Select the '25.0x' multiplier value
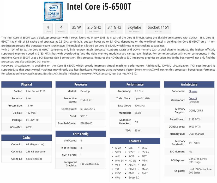Image resolution: width=217 pixels, height=183 pixels. (x=137, y=113)
